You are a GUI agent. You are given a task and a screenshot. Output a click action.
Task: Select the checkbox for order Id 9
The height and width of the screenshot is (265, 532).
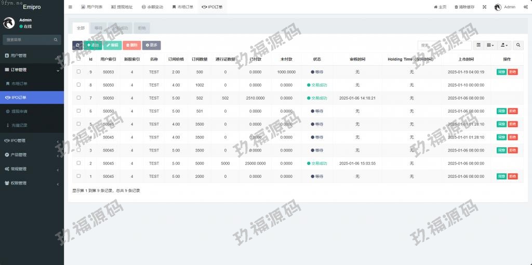coord(79,72)
